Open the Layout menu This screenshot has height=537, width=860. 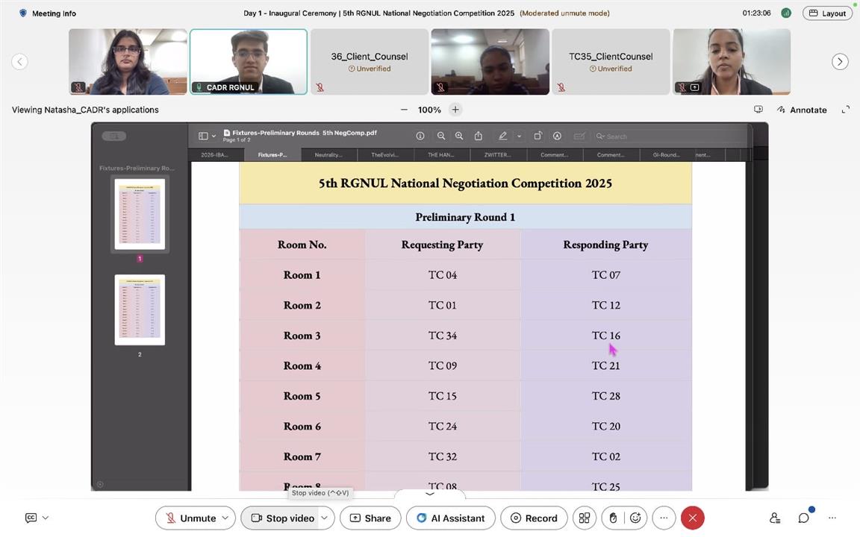(x=827, y=13)
